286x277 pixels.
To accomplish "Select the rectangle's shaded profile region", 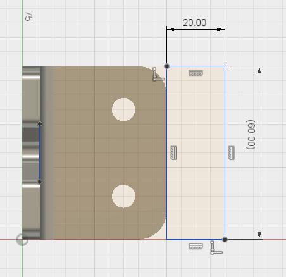I will pos(196,153).
